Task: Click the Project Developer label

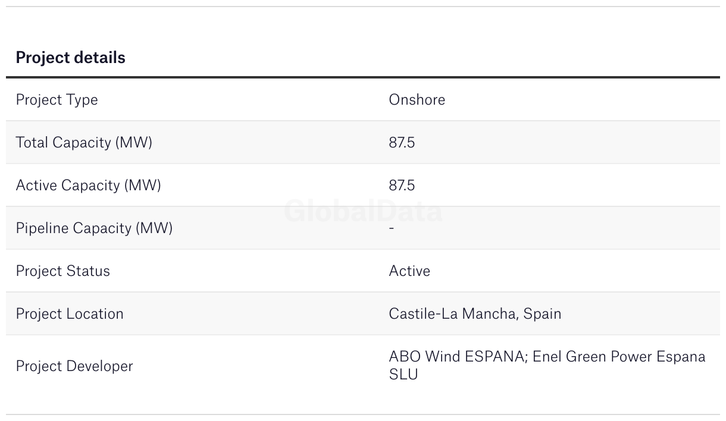Action: [x=74, y=366]
